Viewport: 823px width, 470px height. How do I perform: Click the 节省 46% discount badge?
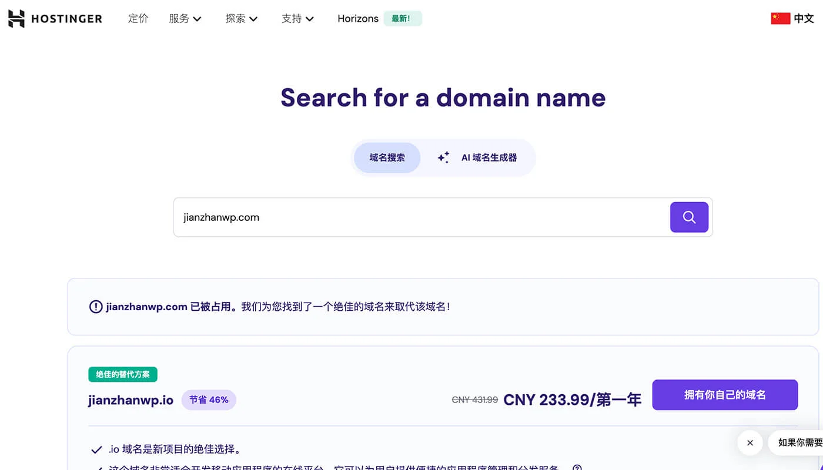click(x=209, y=400)
